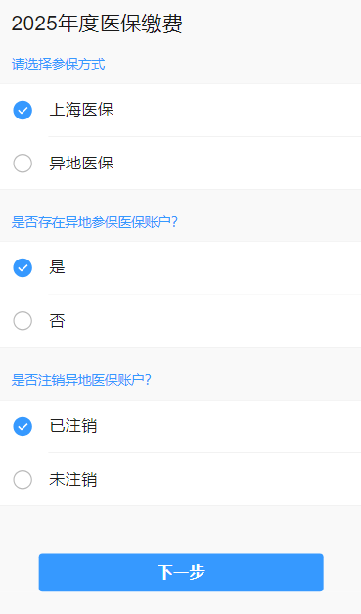The image size is (361, 614).
Task: Click the blue checkmark icon beside 已注销
Action: [23, 426]
